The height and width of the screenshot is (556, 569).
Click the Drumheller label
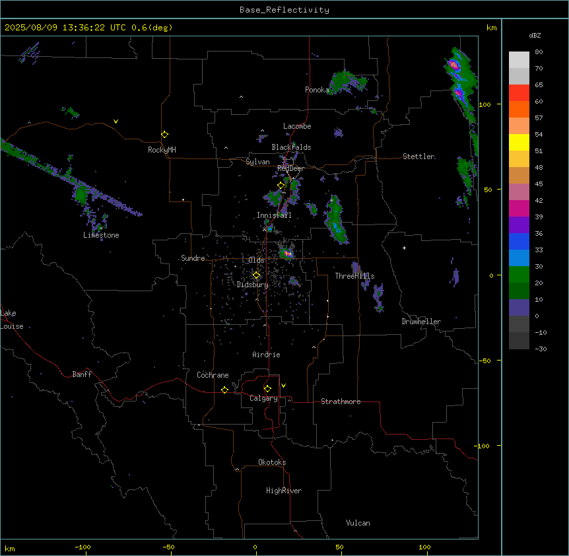click(421, 322)
